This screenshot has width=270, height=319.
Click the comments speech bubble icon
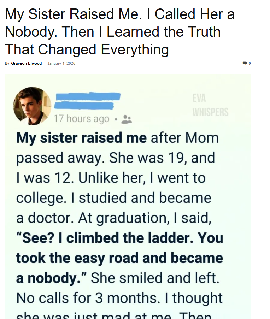pyautogui.click(x=245, y=63)
